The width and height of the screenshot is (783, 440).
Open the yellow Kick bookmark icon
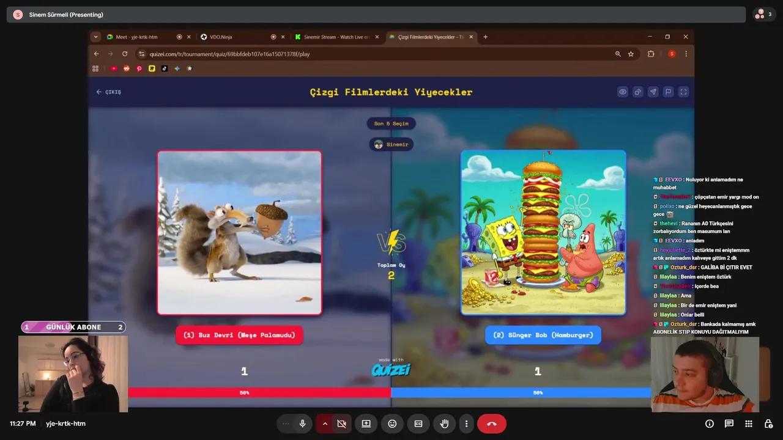152,68
